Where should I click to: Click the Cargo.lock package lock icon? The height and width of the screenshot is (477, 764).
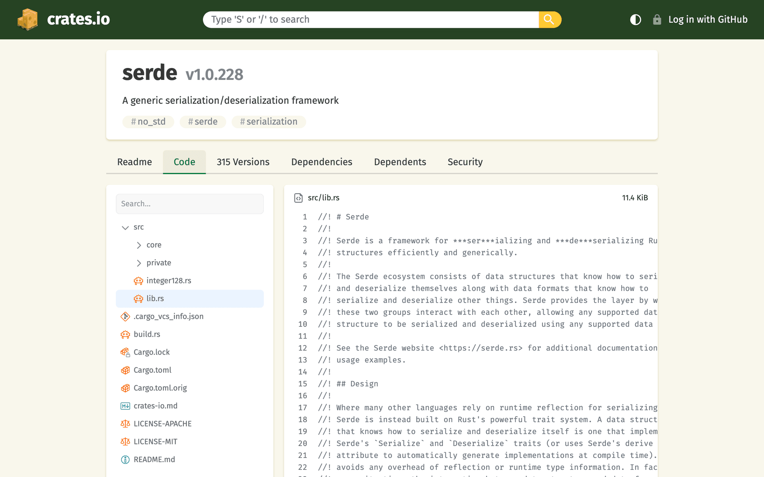pos(125,352)
